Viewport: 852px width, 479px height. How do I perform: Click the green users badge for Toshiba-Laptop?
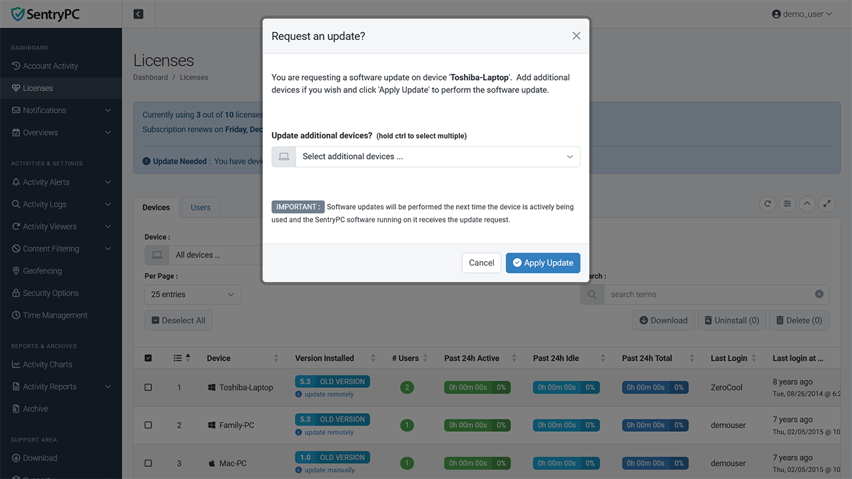click(x=407, y=387)
